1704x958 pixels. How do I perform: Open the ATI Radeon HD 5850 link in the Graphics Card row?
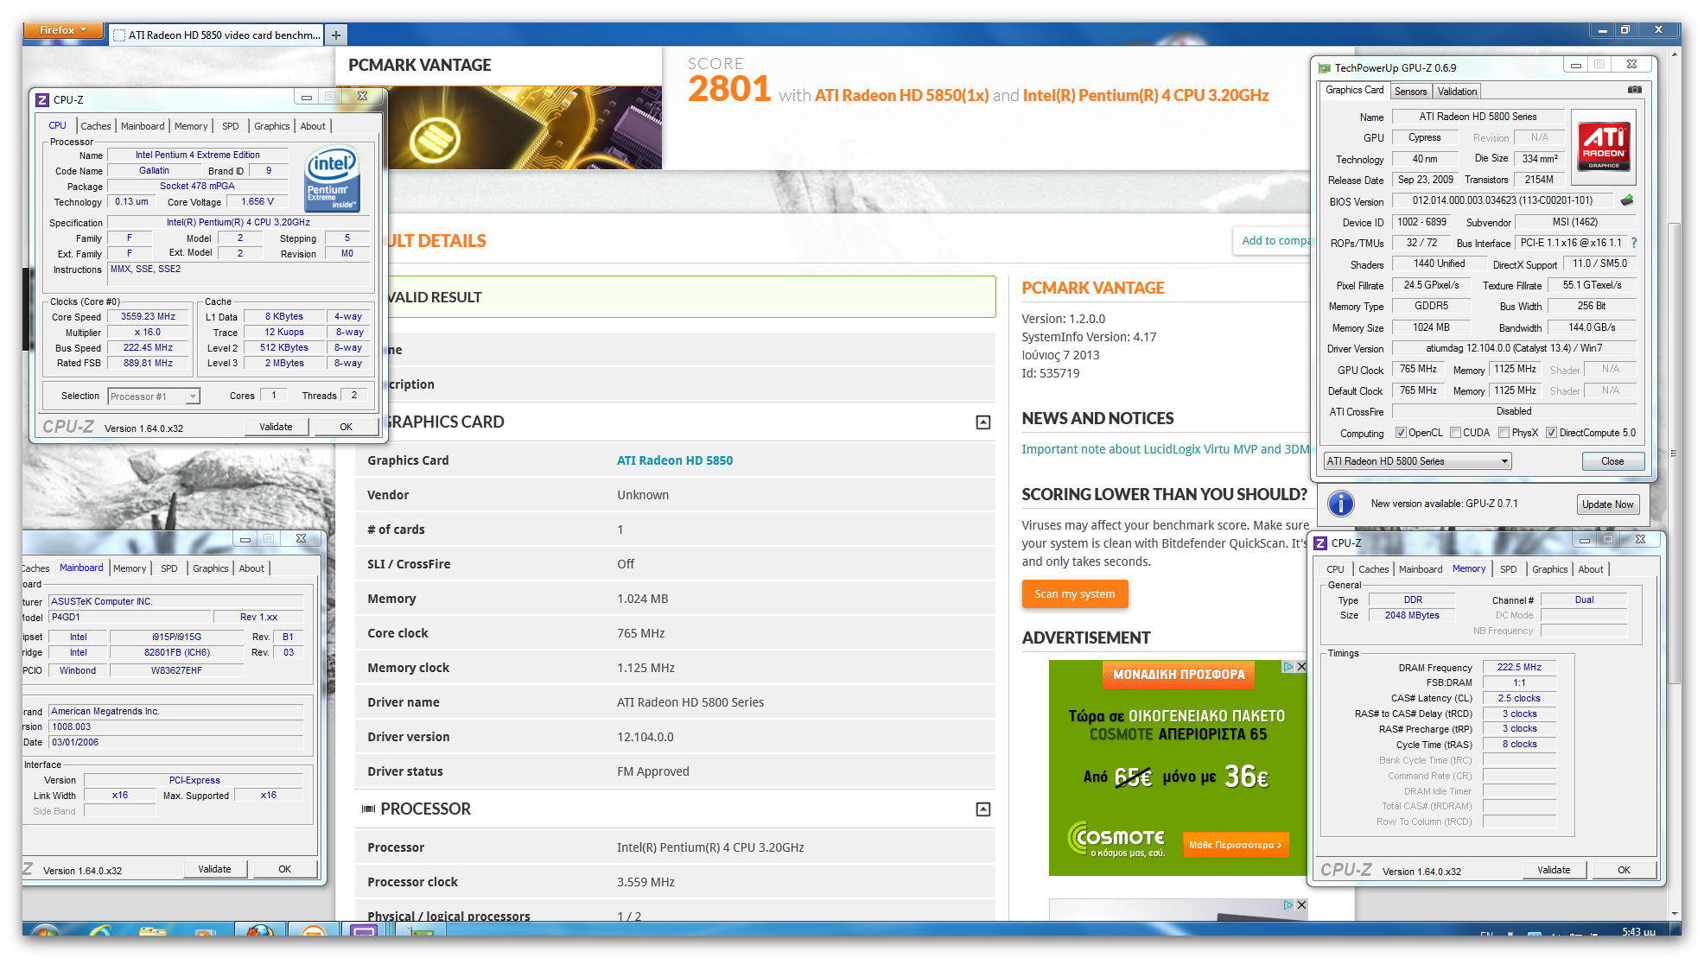[674, 460]
